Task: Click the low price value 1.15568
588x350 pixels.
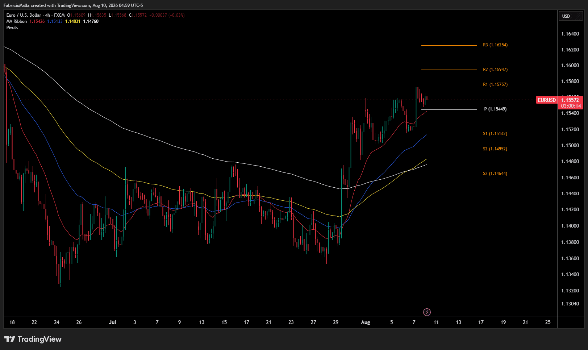Action: coord(119,15)
